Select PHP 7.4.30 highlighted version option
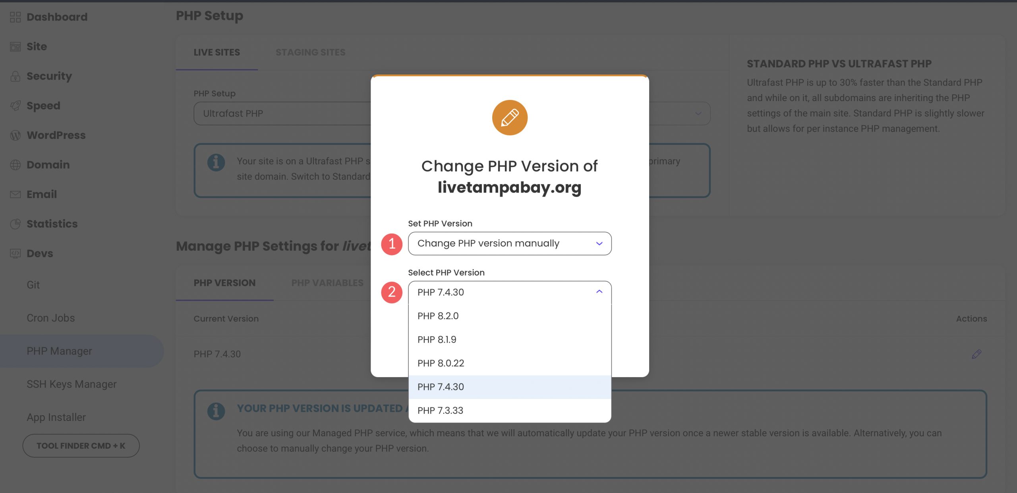1017x493 pixels. pos(509,387)
